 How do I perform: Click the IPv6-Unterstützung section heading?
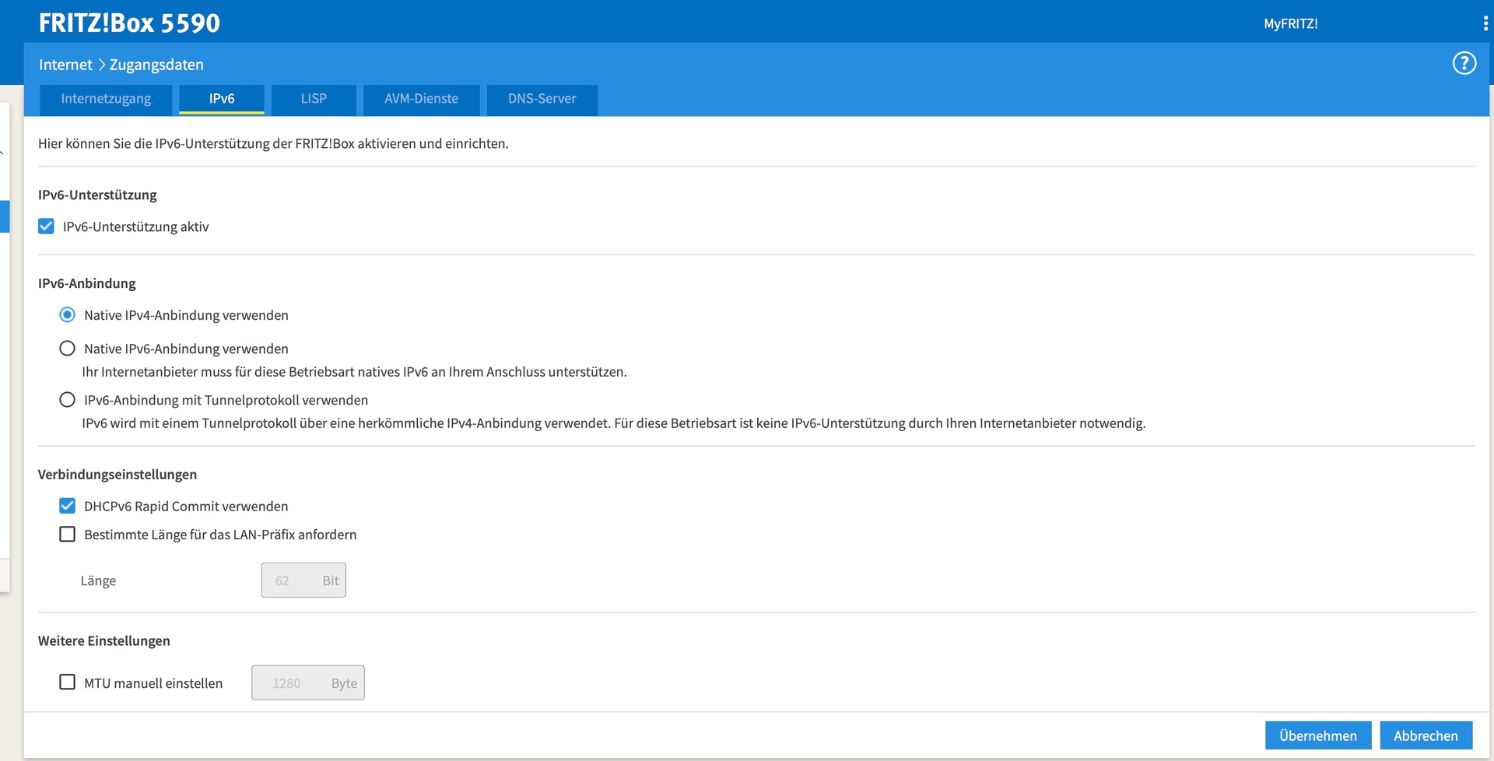(97, 195)
